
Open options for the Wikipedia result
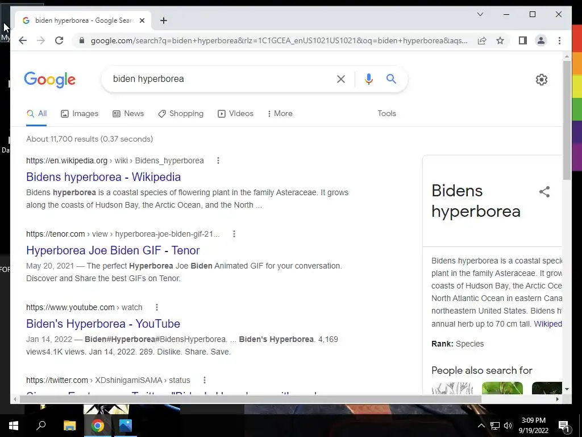218,160
